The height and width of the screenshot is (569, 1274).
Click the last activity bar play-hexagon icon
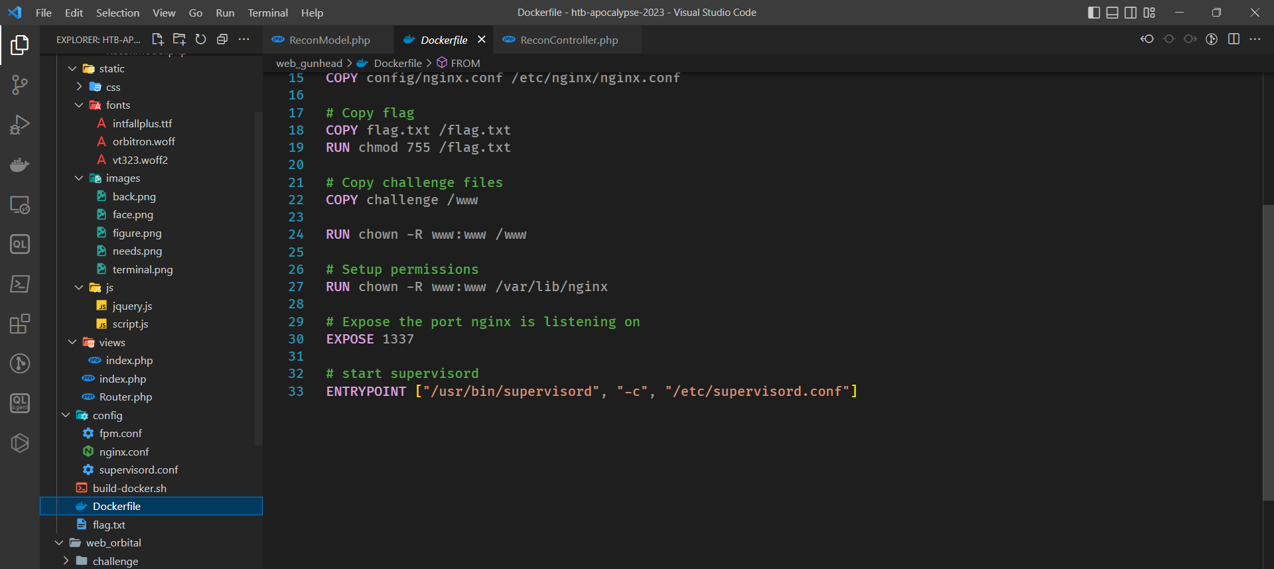(x=20, y=443)
